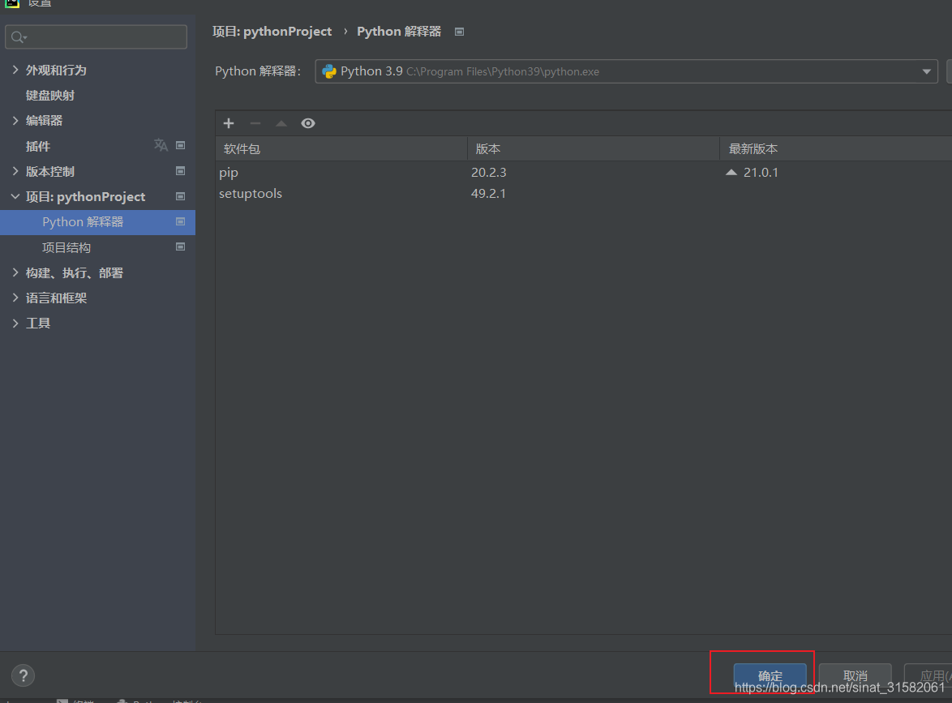Expand the 构建、执行、部署 tree node
This screenshot has height=703, width=952.
[15, 272]
